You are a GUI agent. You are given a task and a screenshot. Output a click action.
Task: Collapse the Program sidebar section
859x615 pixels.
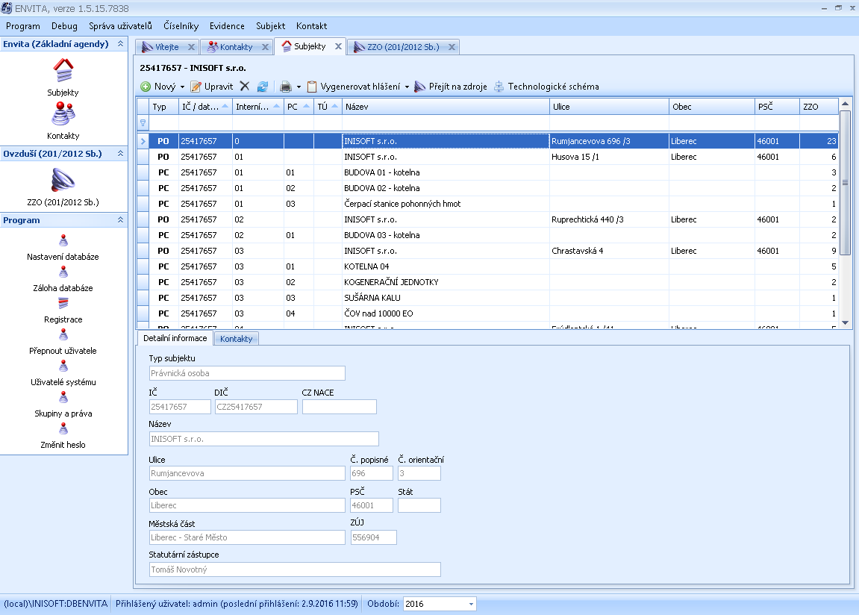120,220
